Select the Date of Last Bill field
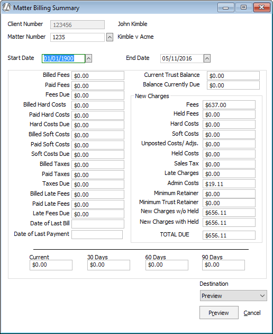273x334 pixels. (x=98, y=224)
